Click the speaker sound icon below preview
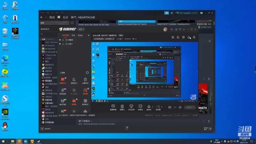The image size is (256, 144). [158, 107]
